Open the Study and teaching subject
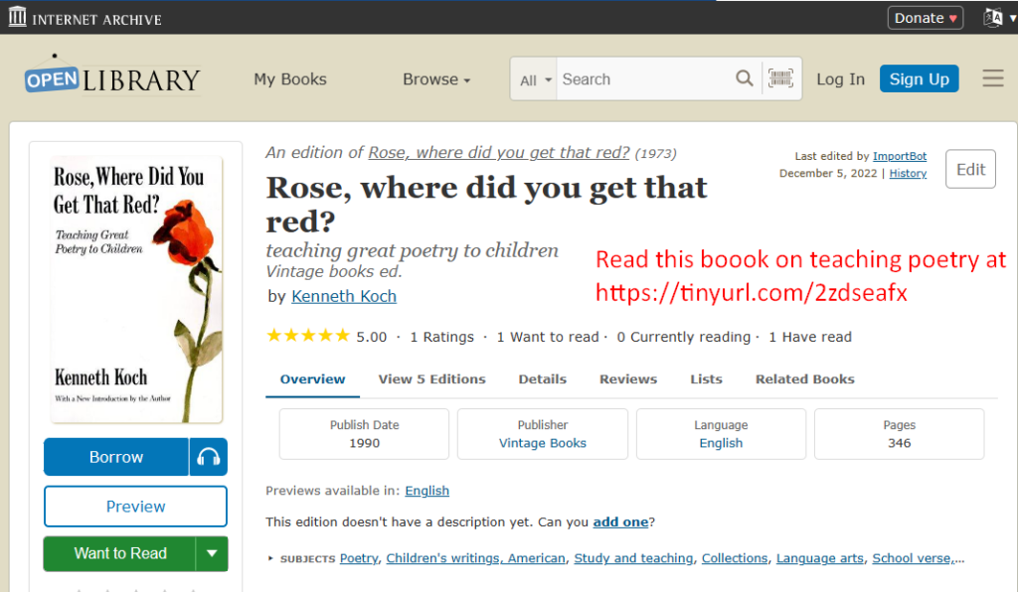1018x592 pixels. (x=633, y=558)
